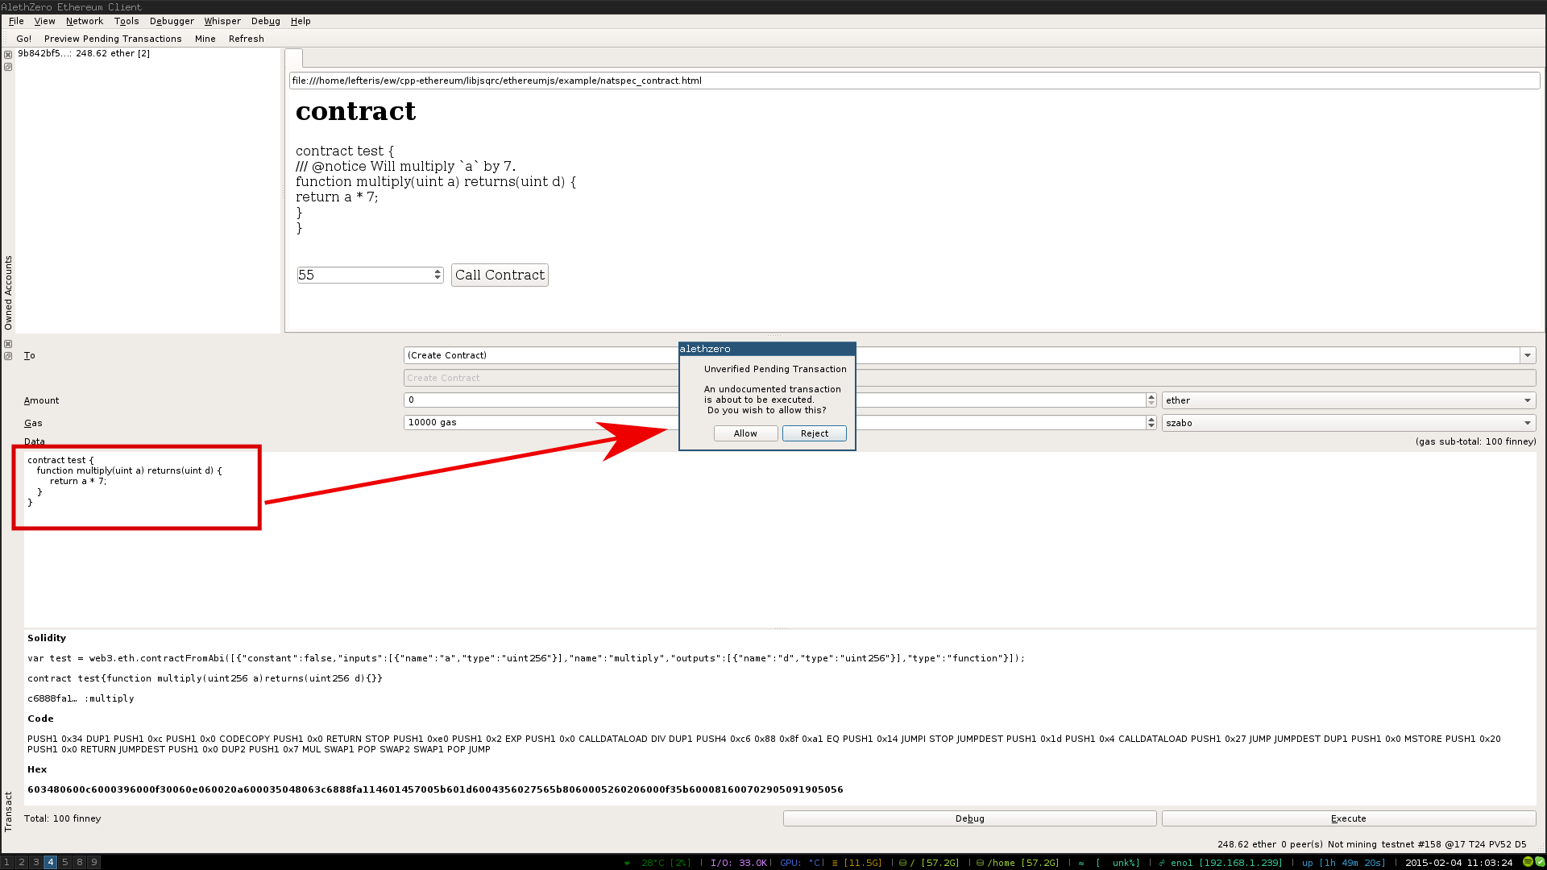Click the disabled Create Contract field
The image size is (1547, 870).
pyautogui.click(x=970, y=378)
